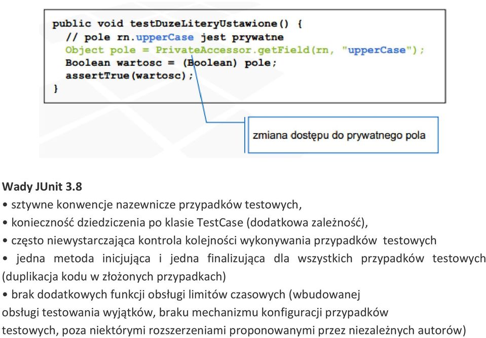Click the closing brace of the code block
This screenshot has width=486, height=338.
point(56,89)
